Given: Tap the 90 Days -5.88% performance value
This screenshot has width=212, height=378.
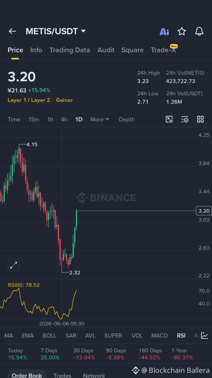Looking at the screenshot, I should (x=115, y=358).
